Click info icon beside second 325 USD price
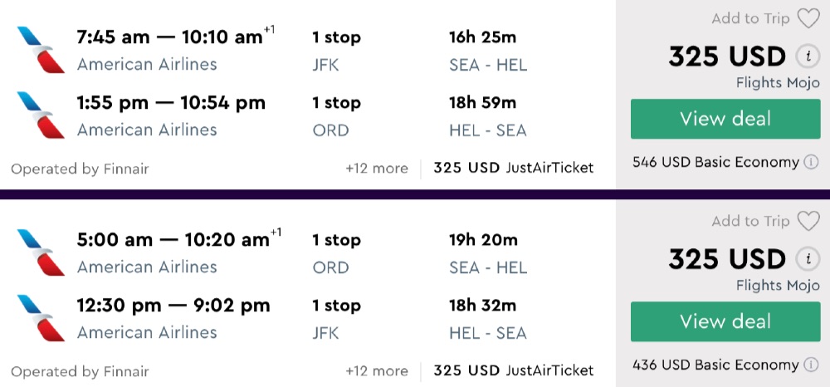The height and width of the screenshot is (387, 830). tap(806, 259)
